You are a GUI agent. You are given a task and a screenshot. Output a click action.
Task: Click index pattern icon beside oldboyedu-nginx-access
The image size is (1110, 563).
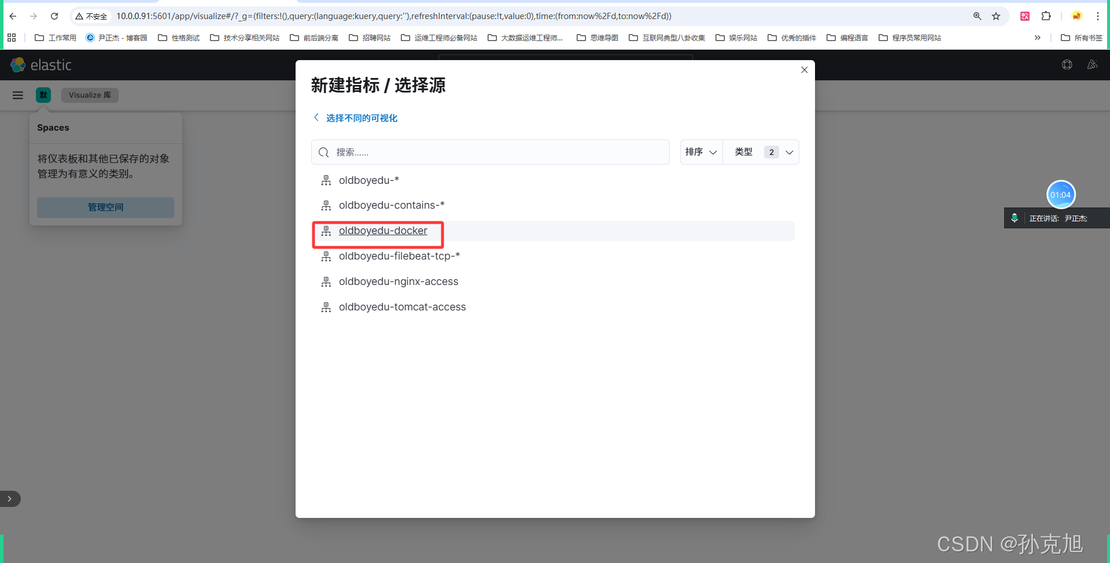coord(326,281)
